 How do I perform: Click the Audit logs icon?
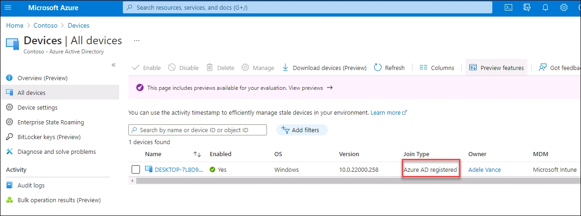point(9,185)
